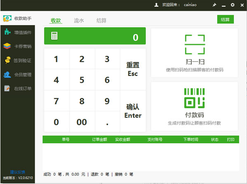
Task: Open 会员管理 member management
Action: tap(18, 75)
